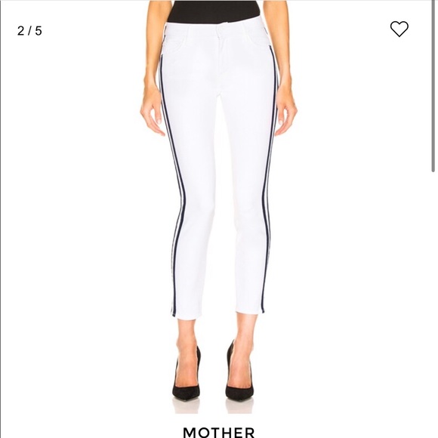This screenshot has height=438, width=438.
Task: Click the cropped hem on the left leg
Action: (190, 315)
